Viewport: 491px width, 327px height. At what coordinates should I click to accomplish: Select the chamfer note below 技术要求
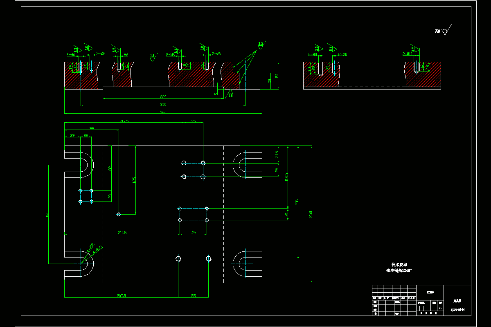[x=399, y=271]
